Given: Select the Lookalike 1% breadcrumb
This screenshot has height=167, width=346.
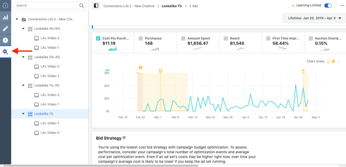Looking at the screenshot, I should [x=172, y=6].
